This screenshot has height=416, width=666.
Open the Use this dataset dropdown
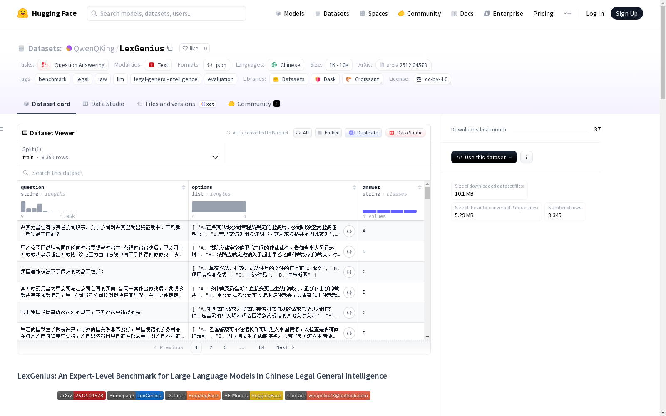pos(484,157)
